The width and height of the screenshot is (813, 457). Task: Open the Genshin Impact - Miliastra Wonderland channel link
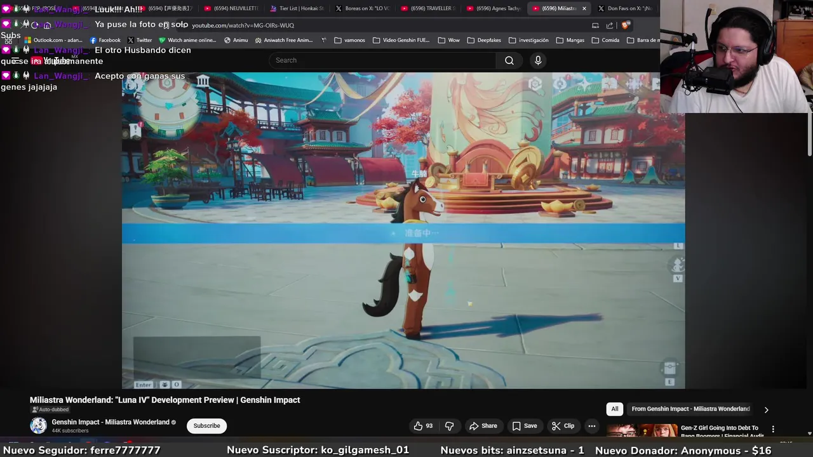(x=111, y=422)
